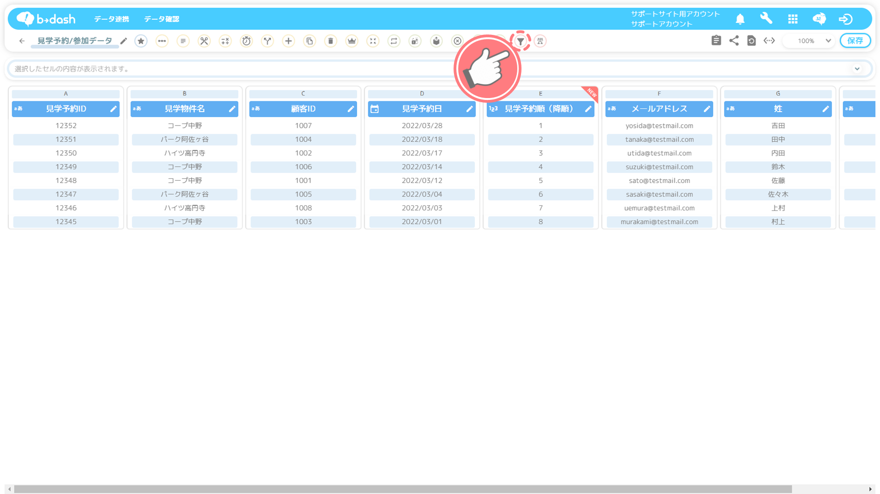
Task: Click the trash delete icon in toolbar
Action: click(x=331, y=41)
